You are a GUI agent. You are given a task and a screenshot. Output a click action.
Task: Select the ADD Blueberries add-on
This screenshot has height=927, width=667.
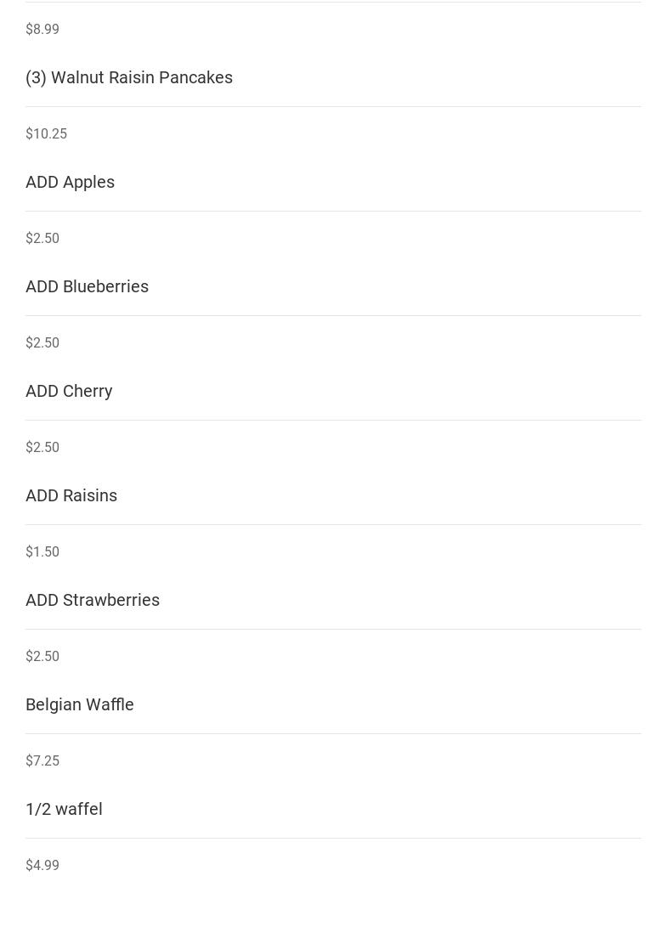pyautogui.click(x=87, y=286)
